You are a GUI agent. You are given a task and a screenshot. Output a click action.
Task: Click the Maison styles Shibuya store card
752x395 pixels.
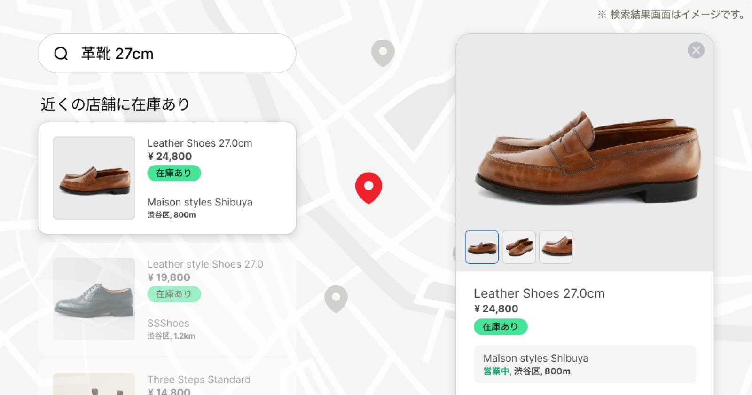point(584,363)
